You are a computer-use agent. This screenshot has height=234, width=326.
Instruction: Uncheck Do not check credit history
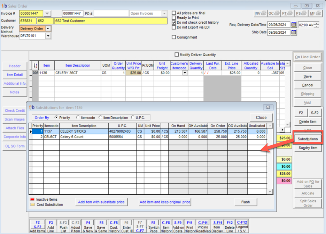coord(174,23)
